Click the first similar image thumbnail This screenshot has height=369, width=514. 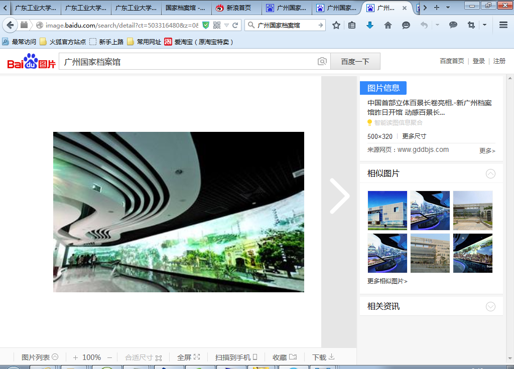coord(387,210)
